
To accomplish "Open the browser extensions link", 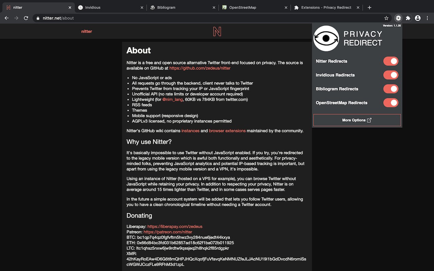I will pyautogui.click(x=227, y=131).
